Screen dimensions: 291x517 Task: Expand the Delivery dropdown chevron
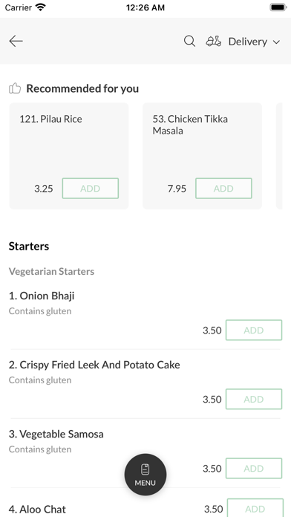(x=276, y=42)
